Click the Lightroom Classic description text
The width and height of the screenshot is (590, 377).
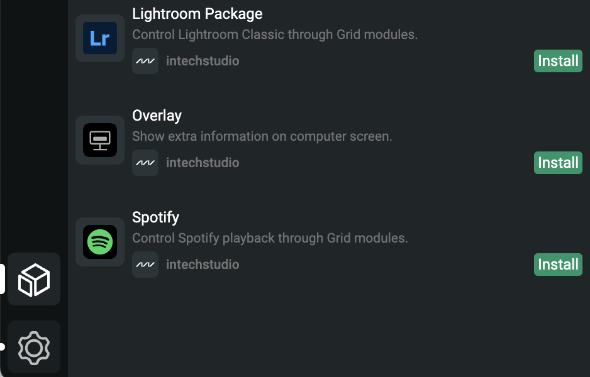[x=274, y=35]
